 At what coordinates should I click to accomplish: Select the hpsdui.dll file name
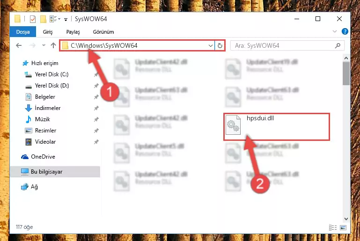click(260, 118)
